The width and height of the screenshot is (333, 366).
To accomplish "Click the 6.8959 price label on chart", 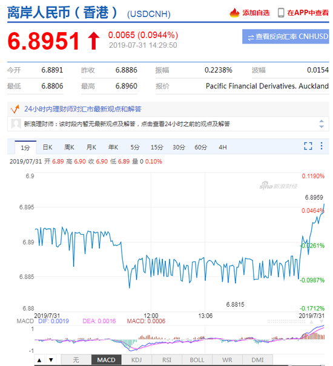I will coord(314,197).
